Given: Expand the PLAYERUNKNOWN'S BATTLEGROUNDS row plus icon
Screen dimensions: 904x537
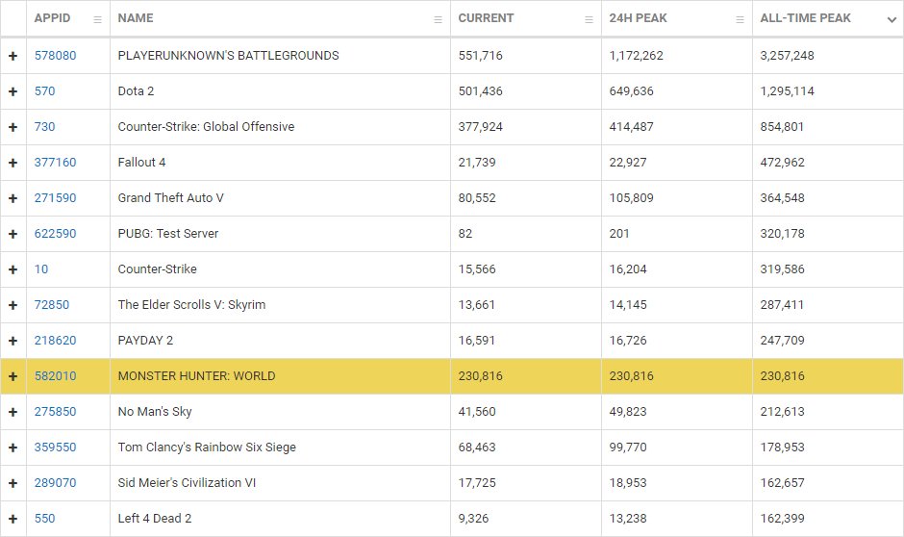Looking at the screenshot, I should pyautogui.click(x=13, y=56).
